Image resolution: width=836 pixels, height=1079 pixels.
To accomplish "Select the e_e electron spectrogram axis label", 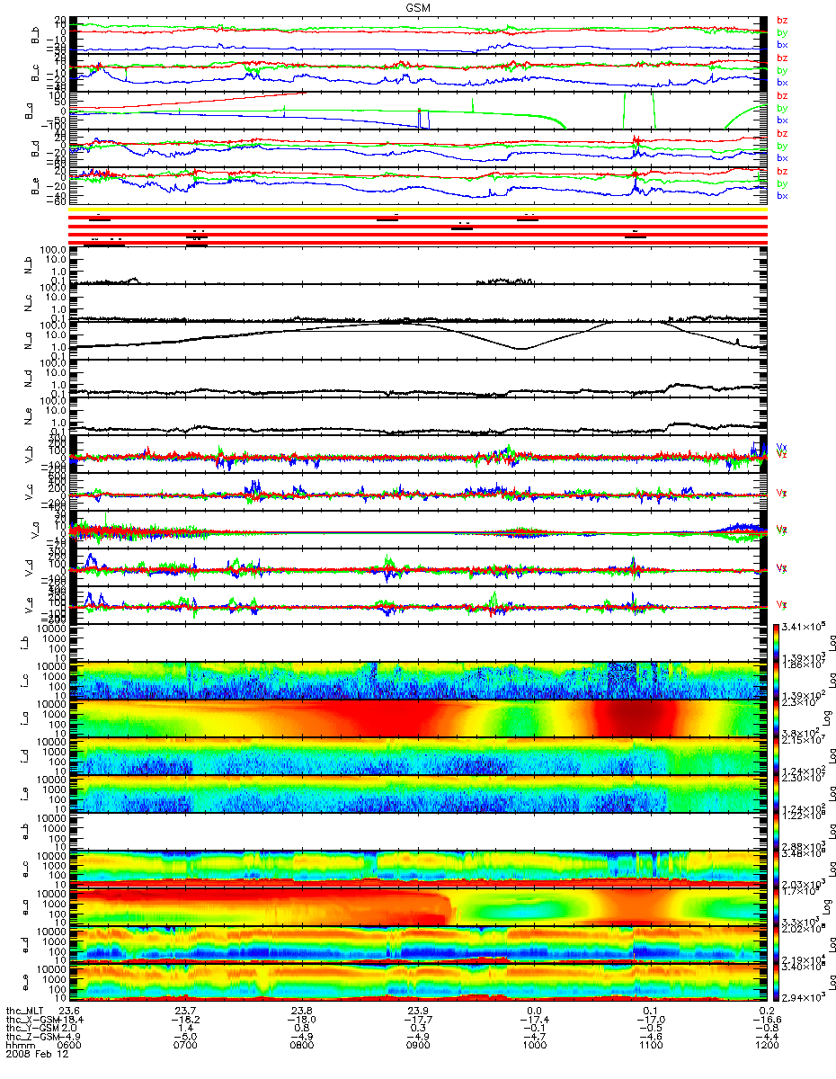I will tap(26, 983).
